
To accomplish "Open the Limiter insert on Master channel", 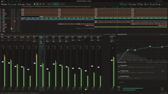I will [x=113, y=40].
